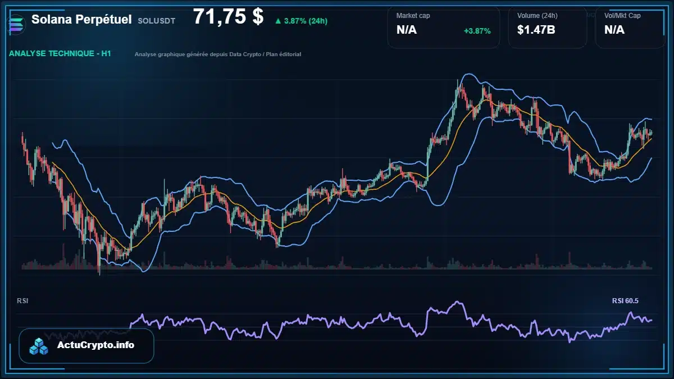Click the green up-arrow 24h change indicator
The height and width of the screenshot is (379, 674).
(278, 21)
